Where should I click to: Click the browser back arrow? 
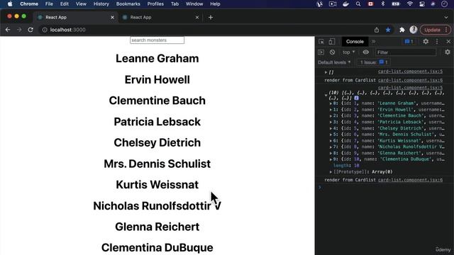pos(8,30)
